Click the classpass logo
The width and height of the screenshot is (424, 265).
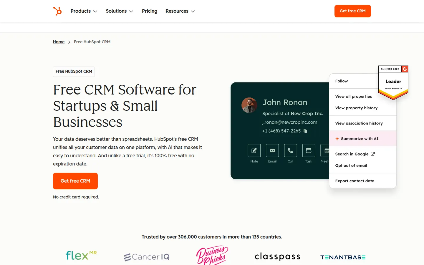point(277,257)
